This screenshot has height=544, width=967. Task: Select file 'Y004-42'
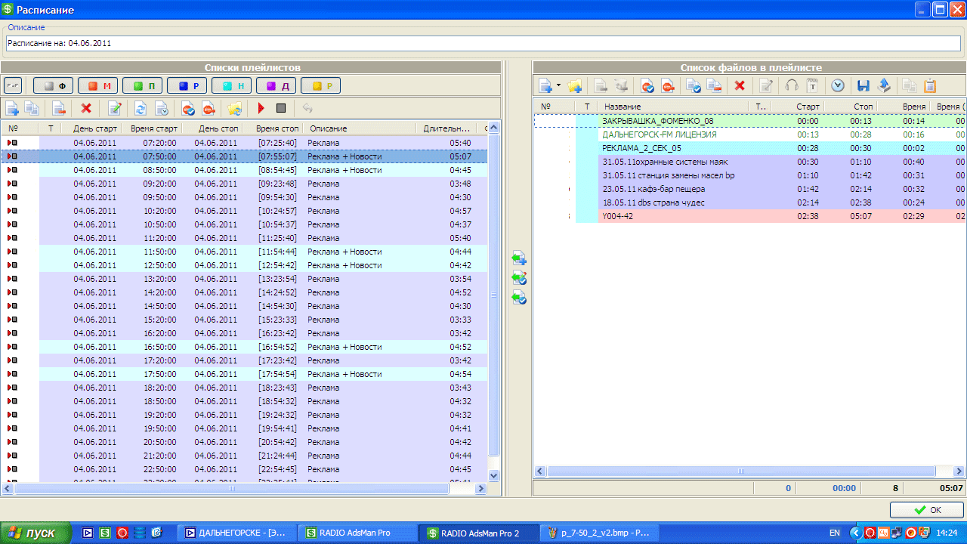click(x=750, y=216)
